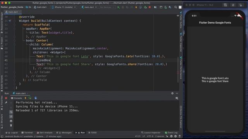
Task: Open the Terminal tool window tab
Action: [27, 133]
